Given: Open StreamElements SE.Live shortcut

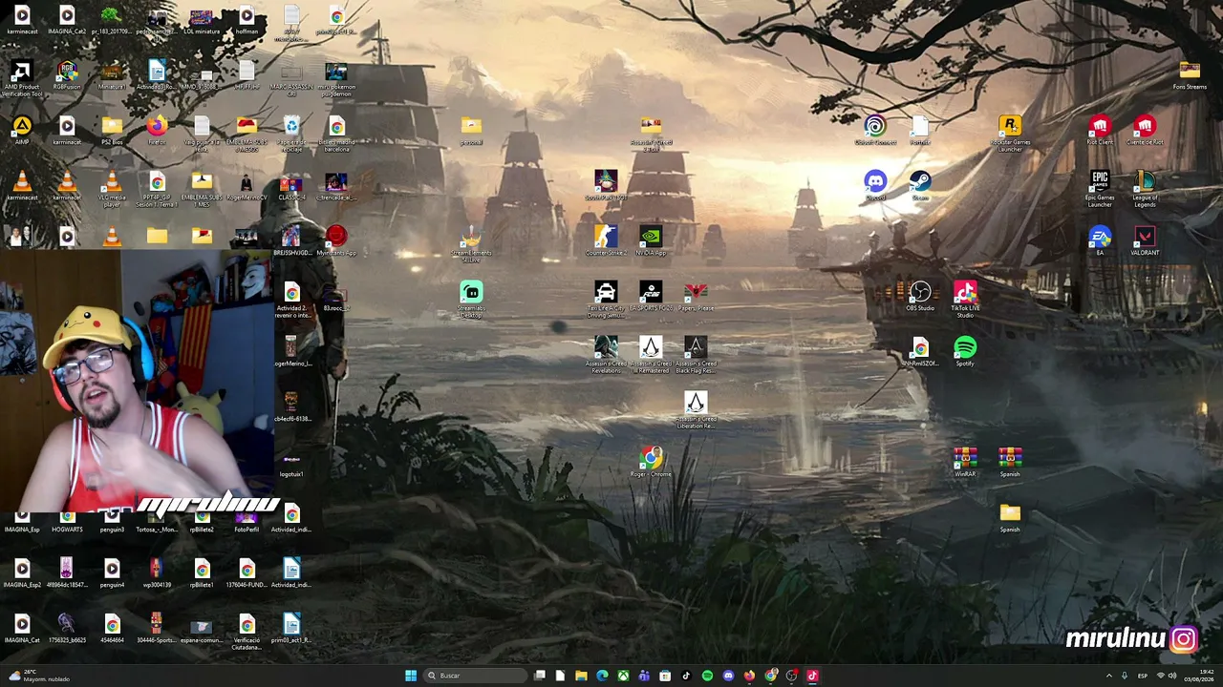Looking at the screenshot, I should [471, 243].
